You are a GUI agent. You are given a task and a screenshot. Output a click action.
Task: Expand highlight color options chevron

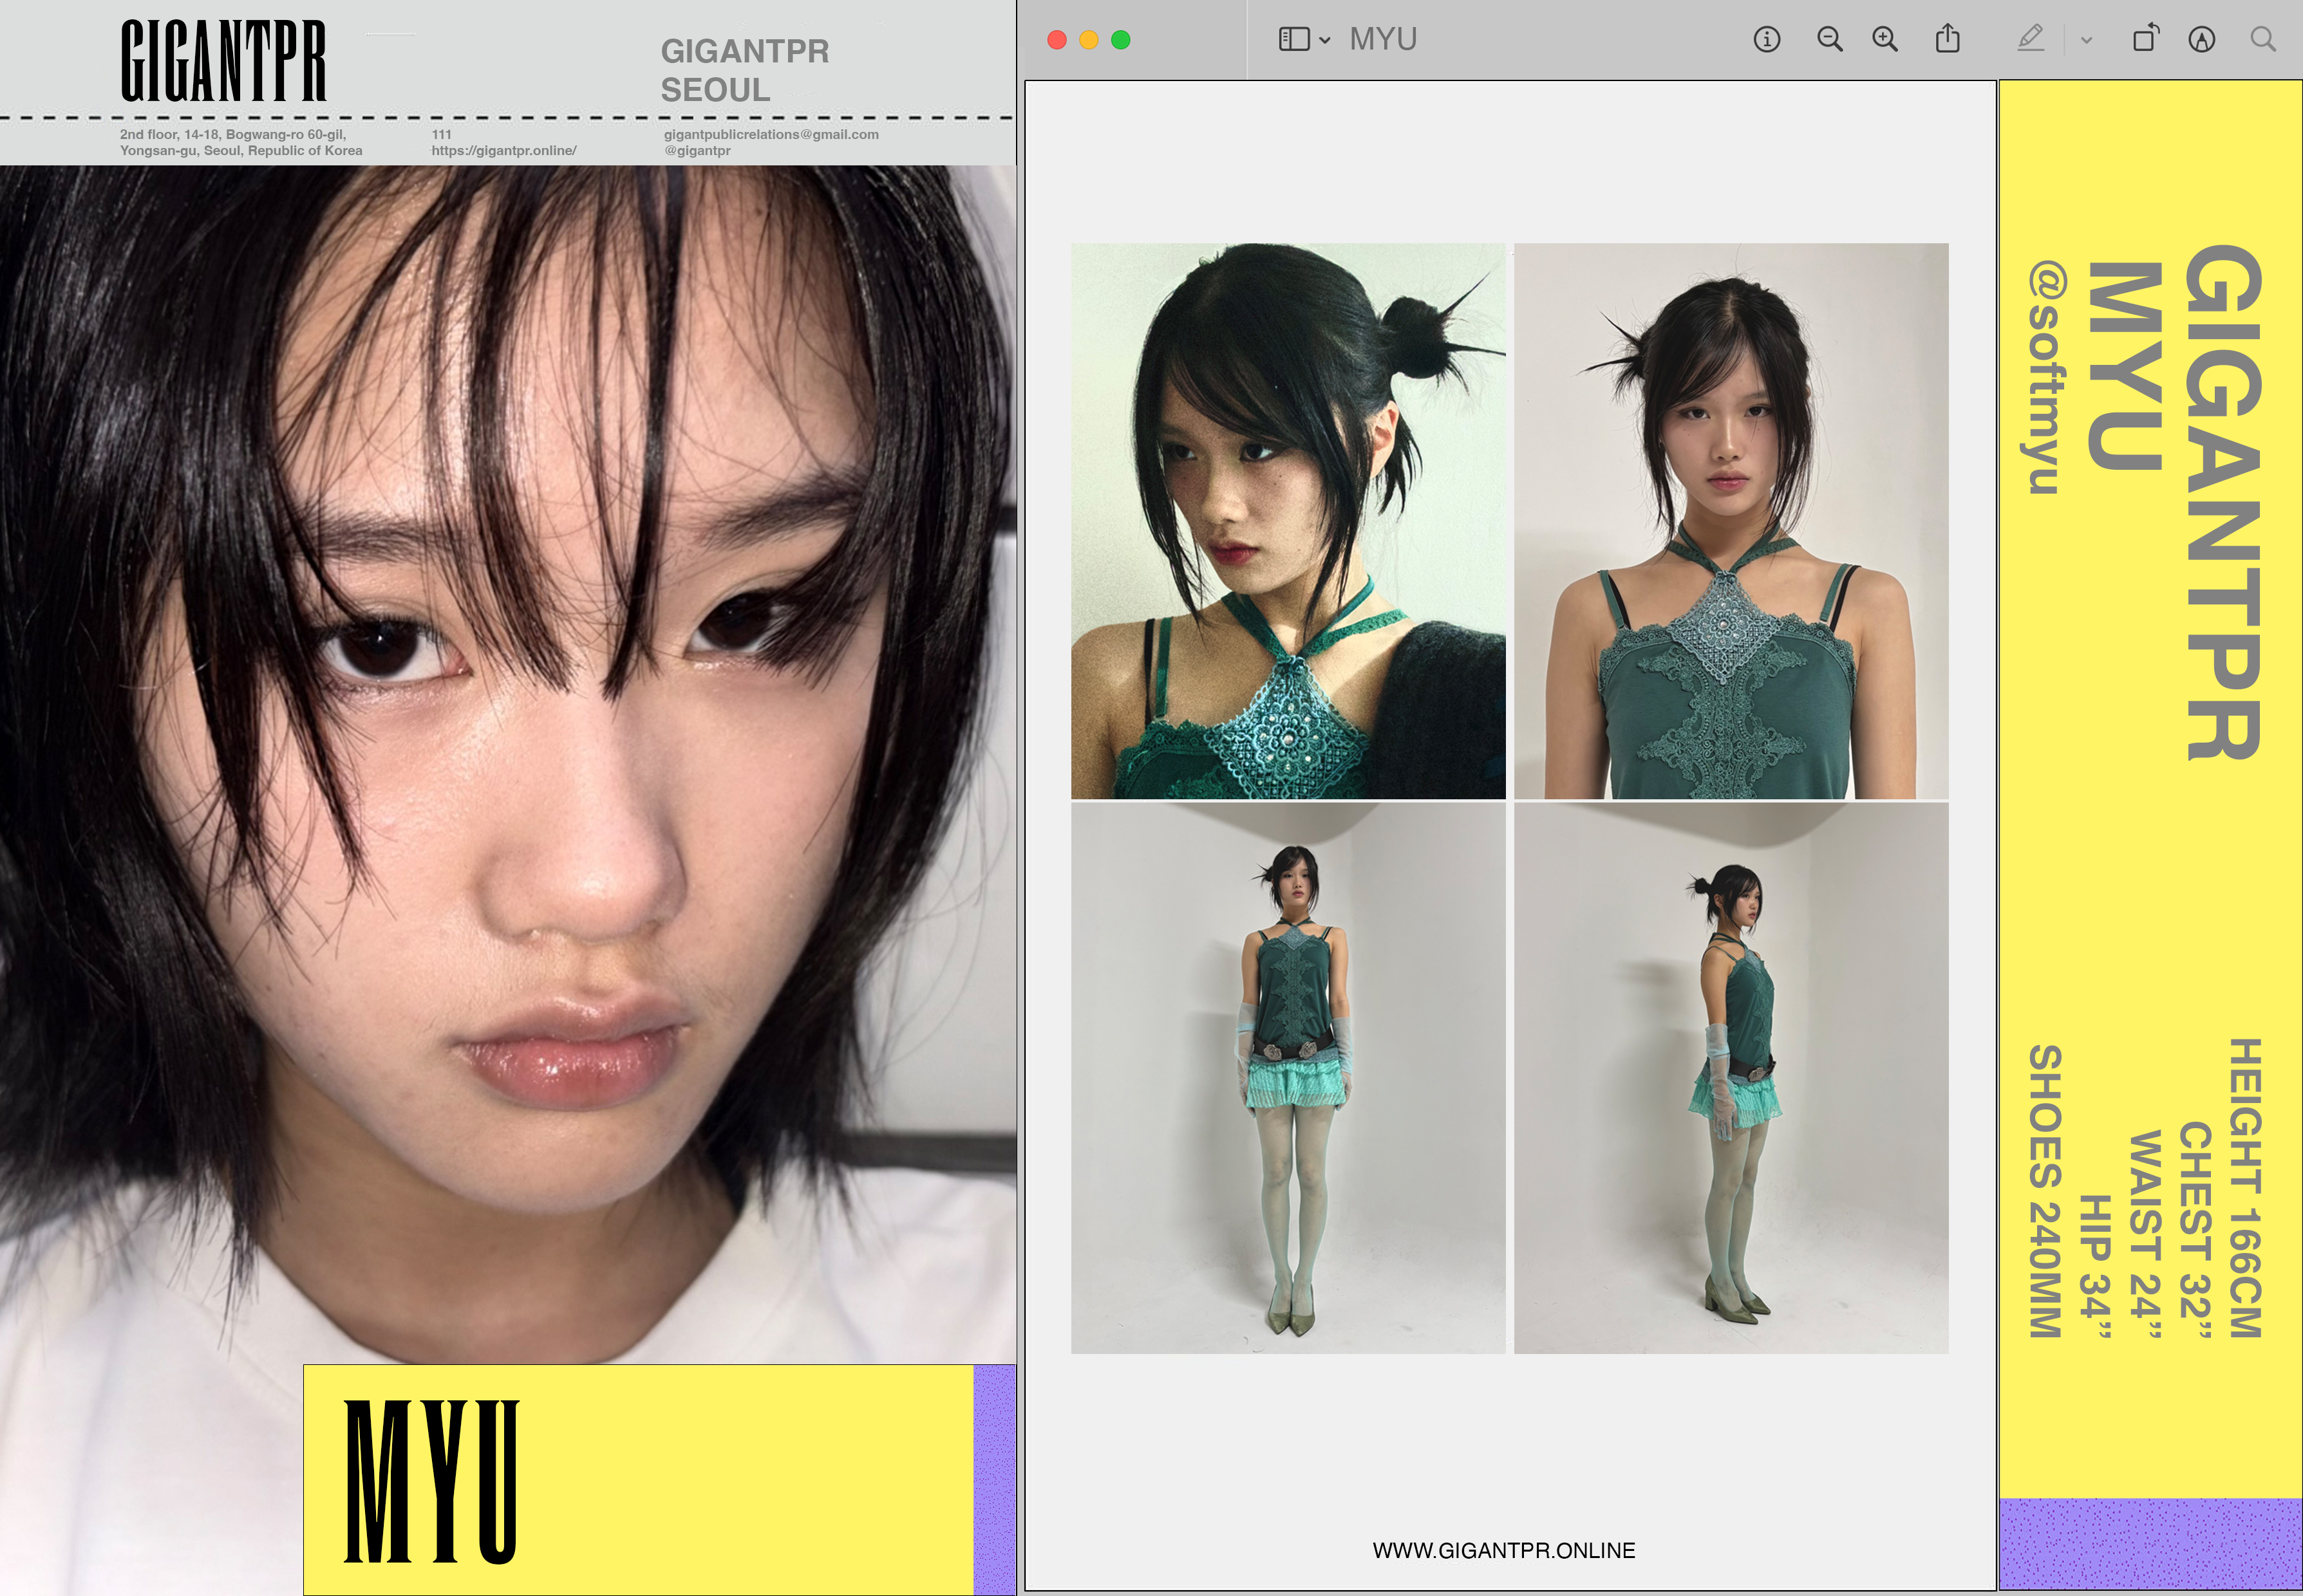click(2086, 41)
